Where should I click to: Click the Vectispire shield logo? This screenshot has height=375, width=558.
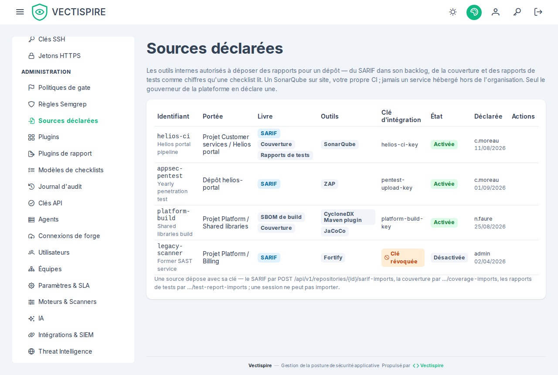[x=40, y=12]
